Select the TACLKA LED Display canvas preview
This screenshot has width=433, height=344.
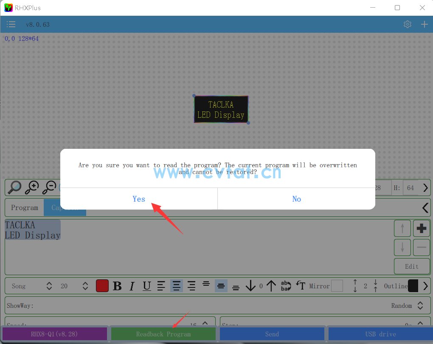click(221, 109)
